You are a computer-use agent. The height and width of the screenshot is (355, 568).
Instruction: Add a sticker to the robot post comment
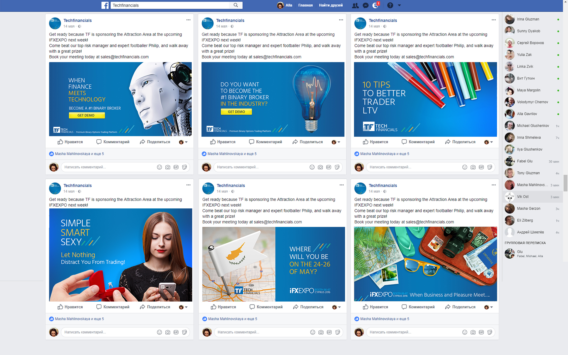pos(184,167)
